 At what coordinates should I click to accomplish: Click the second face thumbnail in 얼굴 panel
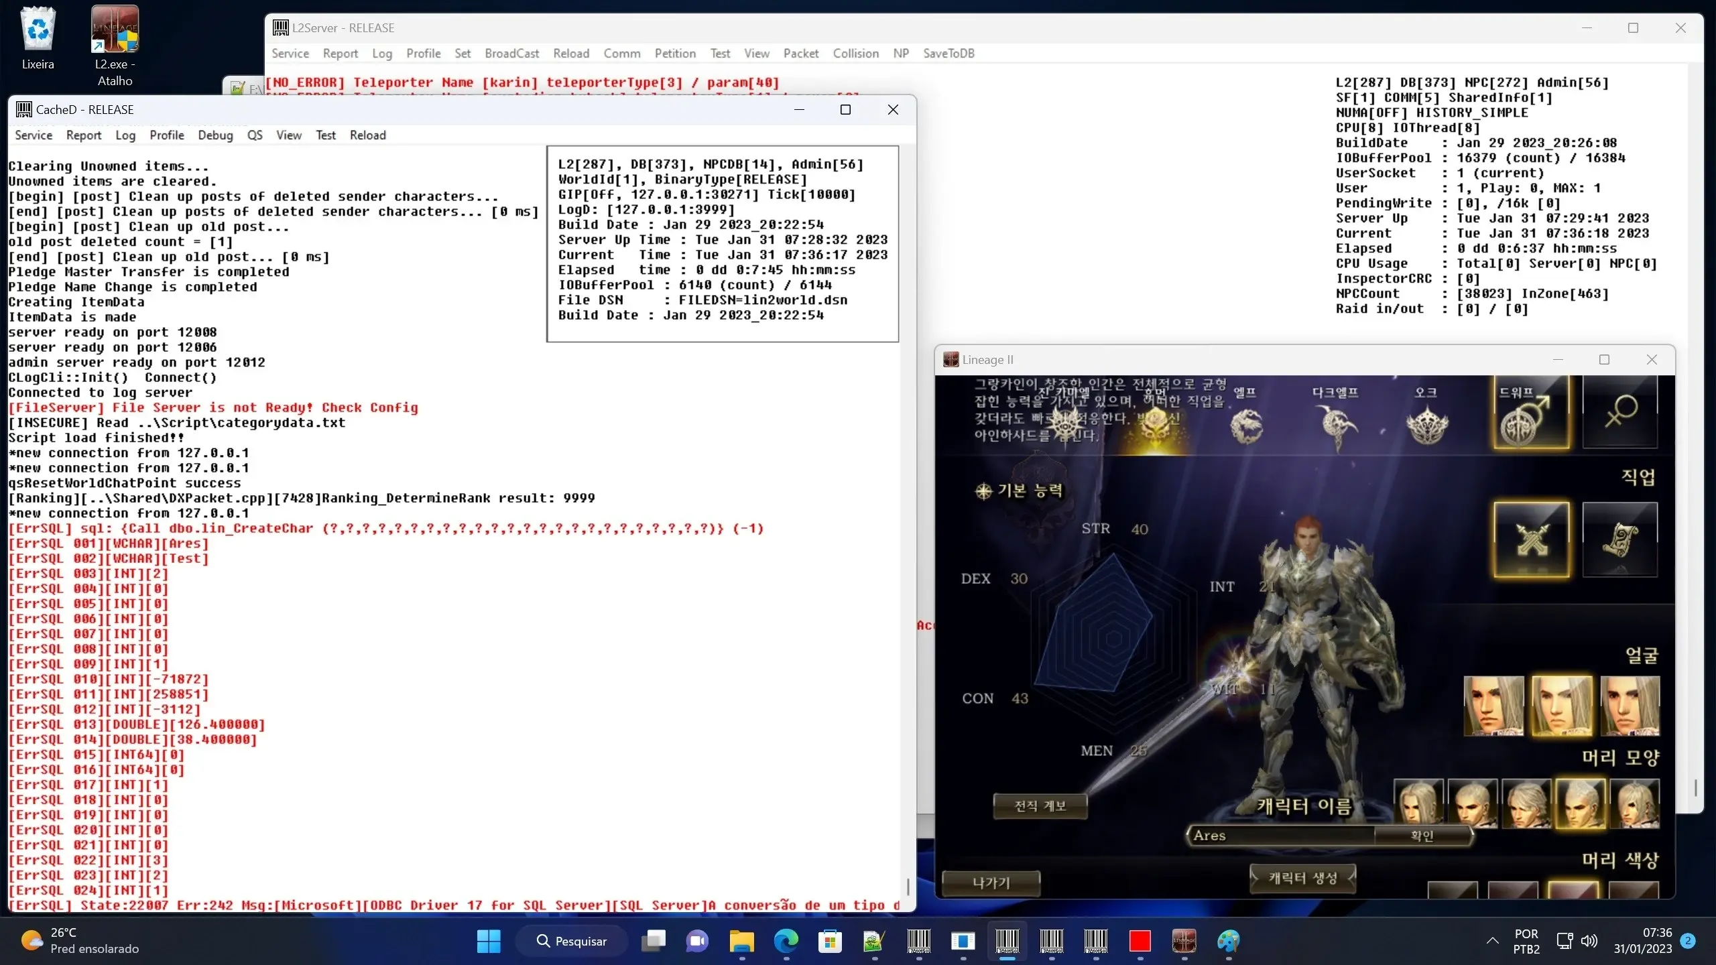click(1560, 704)
